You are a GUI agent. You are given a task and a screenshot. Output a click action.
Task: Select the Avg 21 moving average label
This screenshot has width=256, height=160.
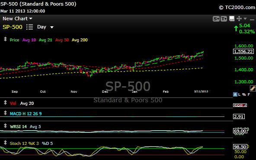pos(45,40)
